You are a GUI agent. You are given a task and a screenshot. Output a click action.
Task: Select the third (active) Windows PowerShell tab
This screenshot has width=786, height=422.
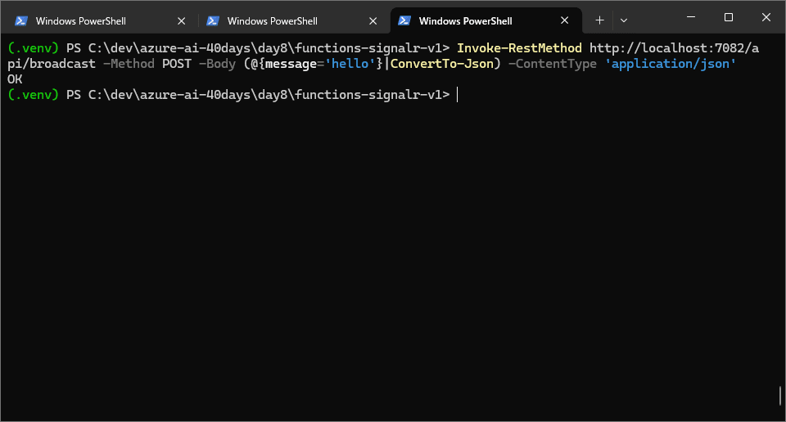click(486, 20)
